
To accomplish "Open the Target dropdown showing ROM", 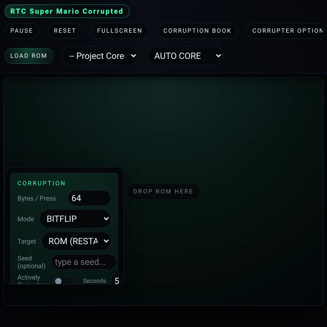I will tap(76, 241).
